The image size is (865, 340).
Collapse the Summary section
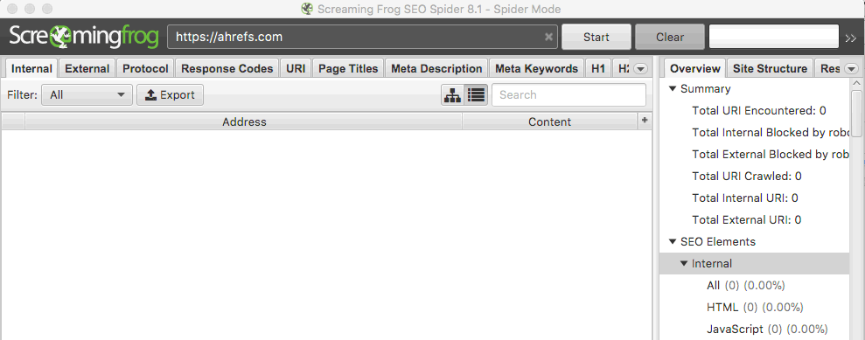[x=672, y=89]
